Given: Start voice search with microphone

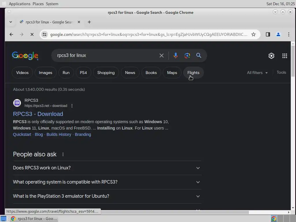Looking at the screenshot, I should click(175, 55).
